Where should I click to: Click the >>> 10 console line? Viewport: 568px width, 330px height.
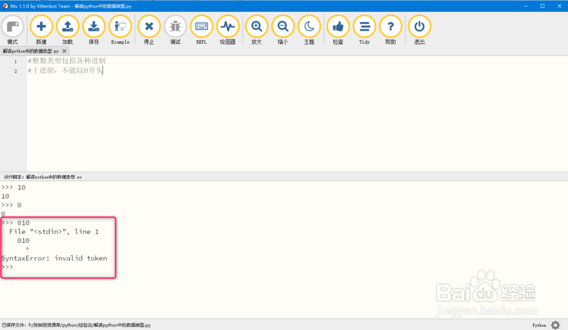14,187
